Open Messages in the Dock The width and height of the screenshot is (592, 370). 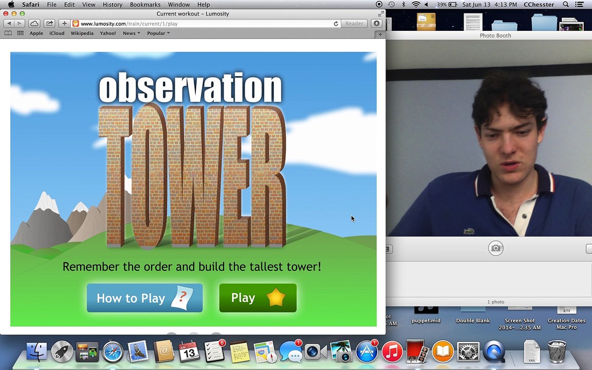(290, 351)
